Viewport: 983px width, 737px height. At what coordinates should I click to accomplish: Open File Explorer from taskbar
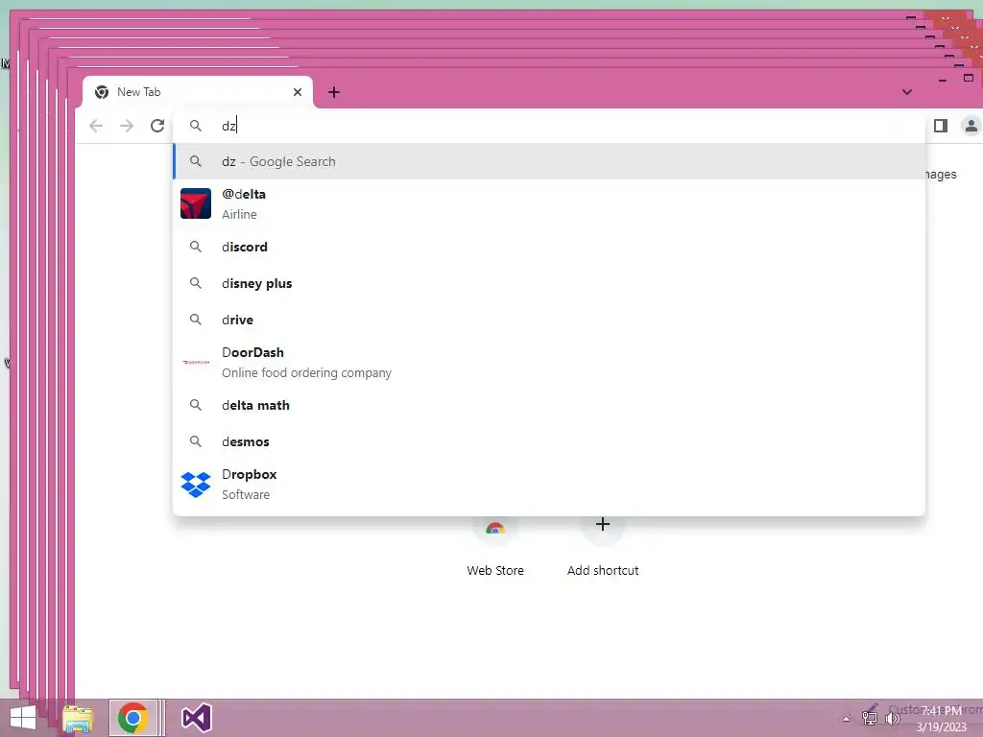(x=78, y=718)
